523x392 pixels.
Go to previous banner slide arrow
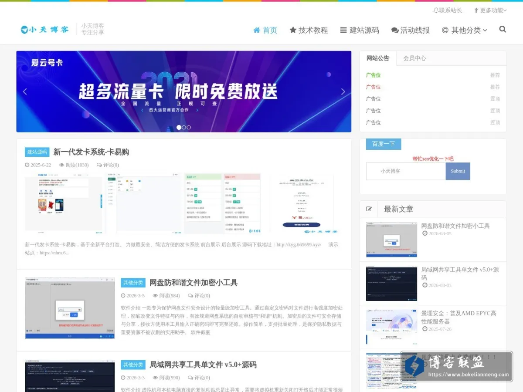point(25,91)
